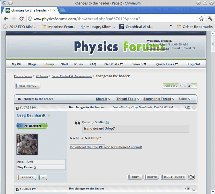Image resolution: width=215 pixels, height=194 pixels.
Task: Show hidden bookmarks with the chevron
Action: [171, 26]
